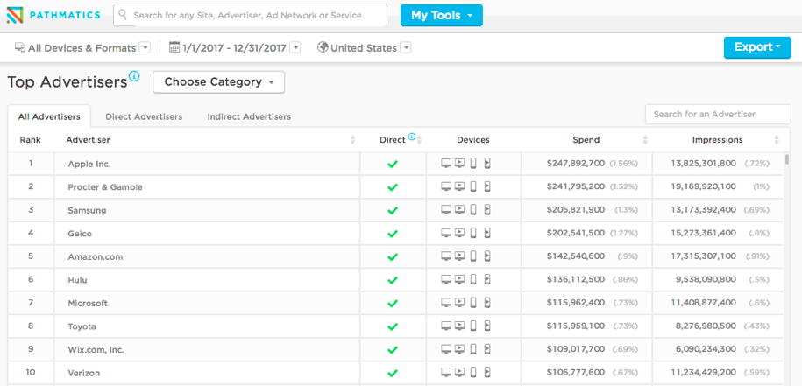The width and height of the screenshot is (802, 386).
Task: Open the Toyota advertiser link
Action: (82, 326)
